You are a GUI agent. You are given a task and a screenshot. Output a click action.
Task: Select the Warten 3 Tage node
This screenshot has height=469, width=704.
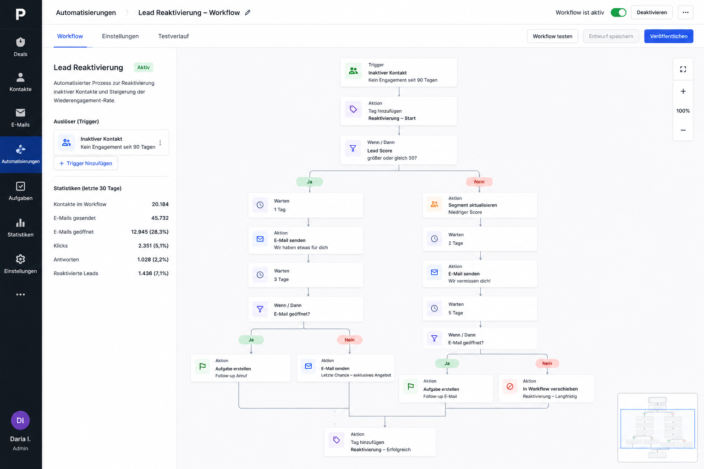(x=306, y=275)
